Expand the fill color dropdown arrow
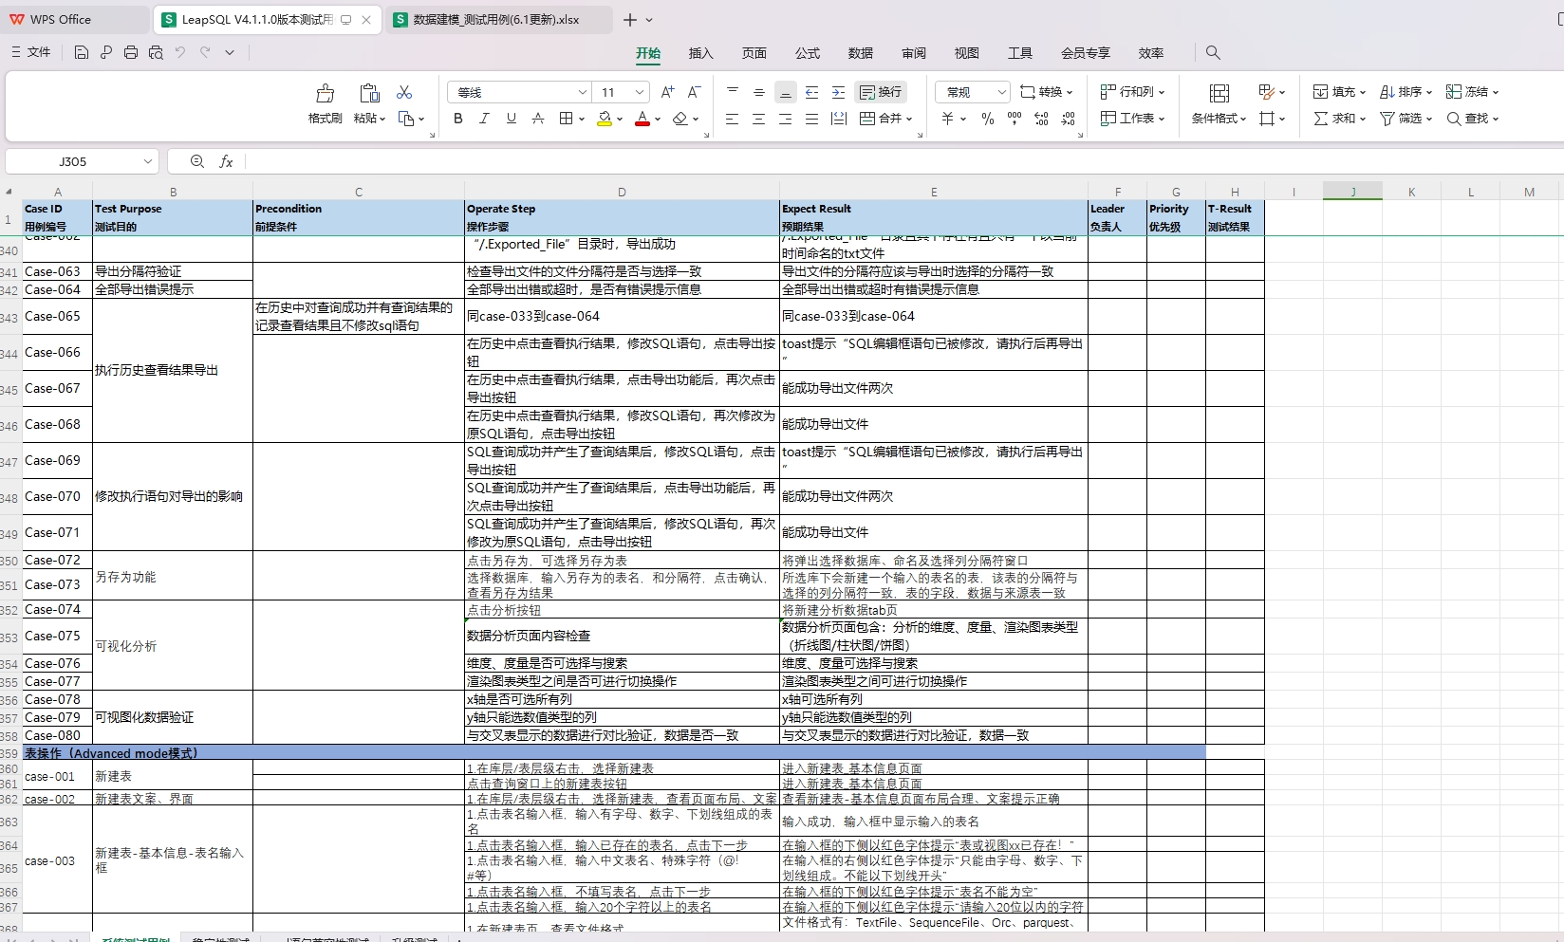The image size is (1564, 942). 620,120
